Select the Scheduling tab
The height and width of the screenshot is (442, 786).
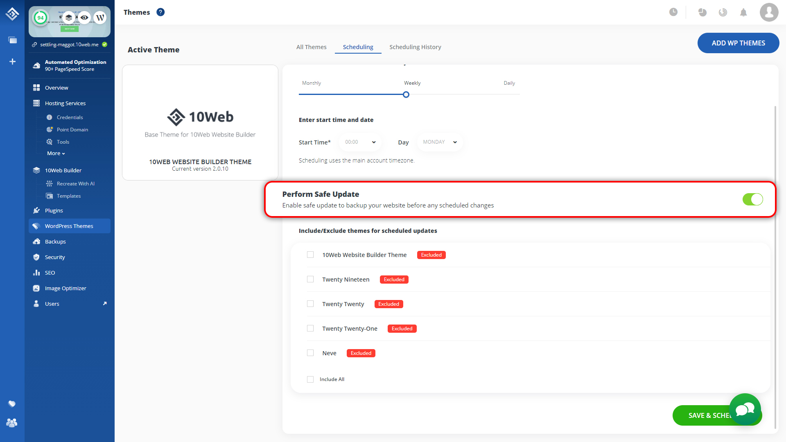point(358,47)
